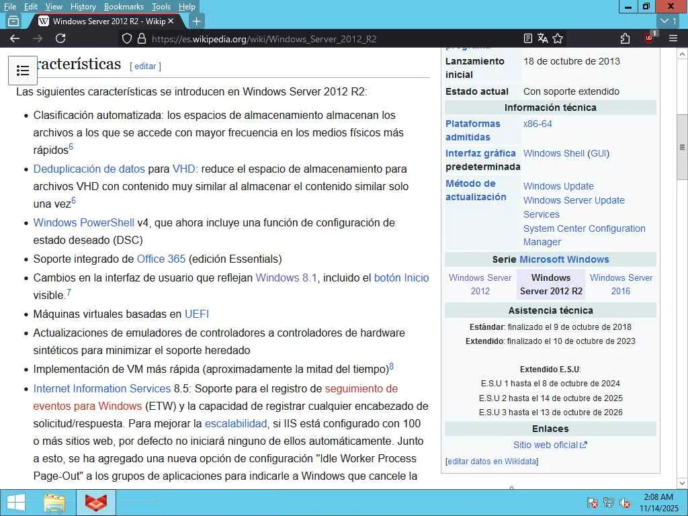This screenshot has height=516, width=688.
Task: Click the red browser taskbar icon
Action: point(96,503)
